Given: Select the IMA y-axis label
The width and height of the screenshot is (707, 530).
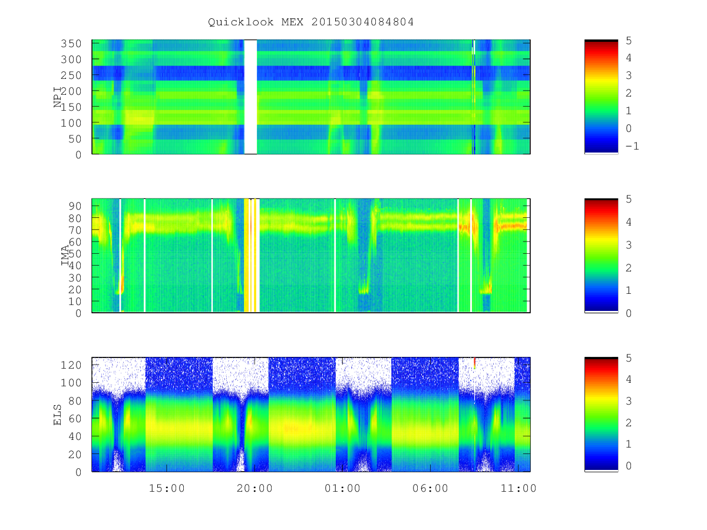Looking at the screenshot, I should point(65,256).
